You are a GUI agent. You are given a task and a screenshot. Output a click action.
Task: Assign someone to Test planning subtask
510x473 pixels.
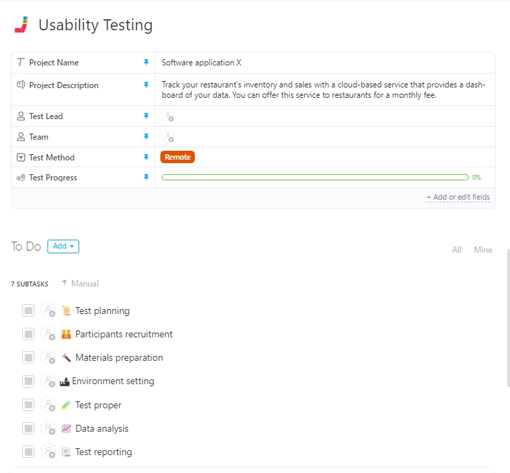(x=48, y=311)
